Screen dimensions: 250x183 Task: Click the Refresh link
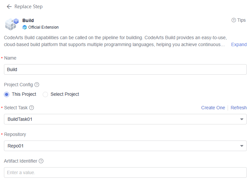point(239,108)
